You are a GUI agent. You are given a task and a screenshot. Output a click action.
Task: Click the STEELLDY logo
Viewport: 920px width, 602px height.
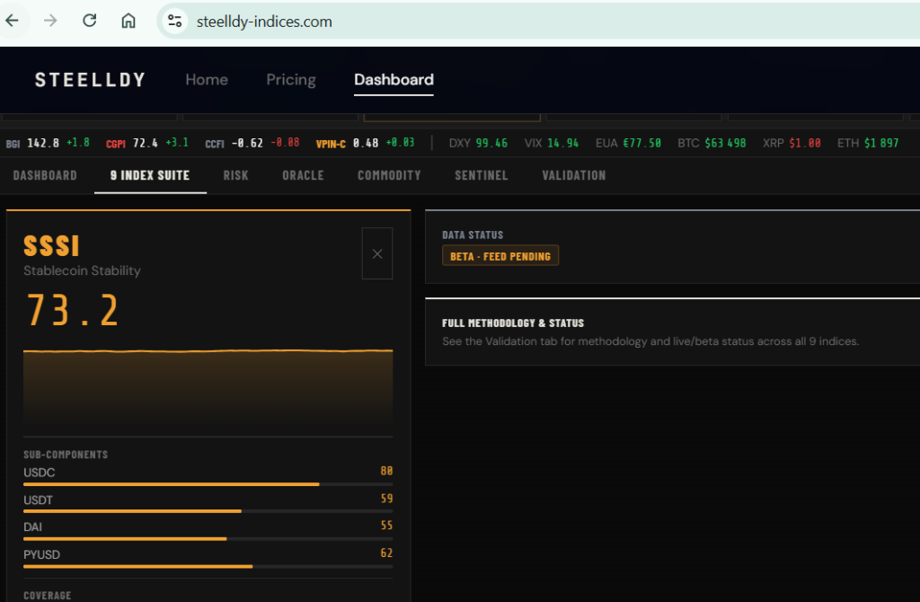coord(90,80)
